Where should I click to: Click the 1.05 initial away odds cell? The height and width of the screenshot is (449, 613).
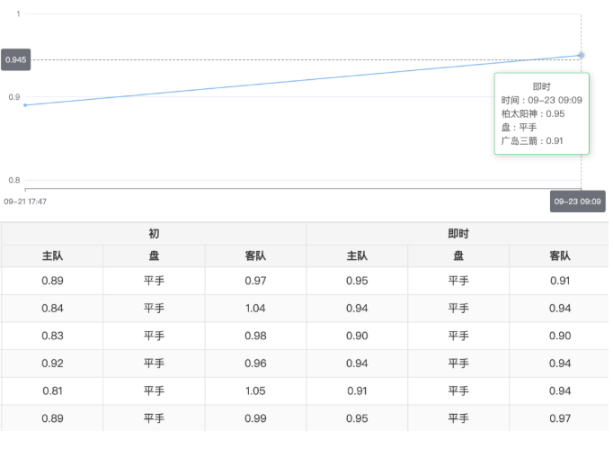point(255,391)
